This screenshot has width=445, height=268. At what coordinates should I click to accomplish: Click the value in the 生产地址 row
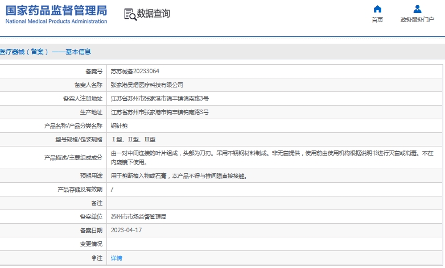[160, 112]
